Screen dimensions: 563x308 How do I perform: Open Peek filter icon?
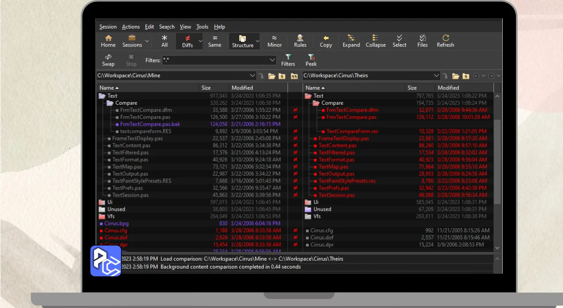pos(311,60)
